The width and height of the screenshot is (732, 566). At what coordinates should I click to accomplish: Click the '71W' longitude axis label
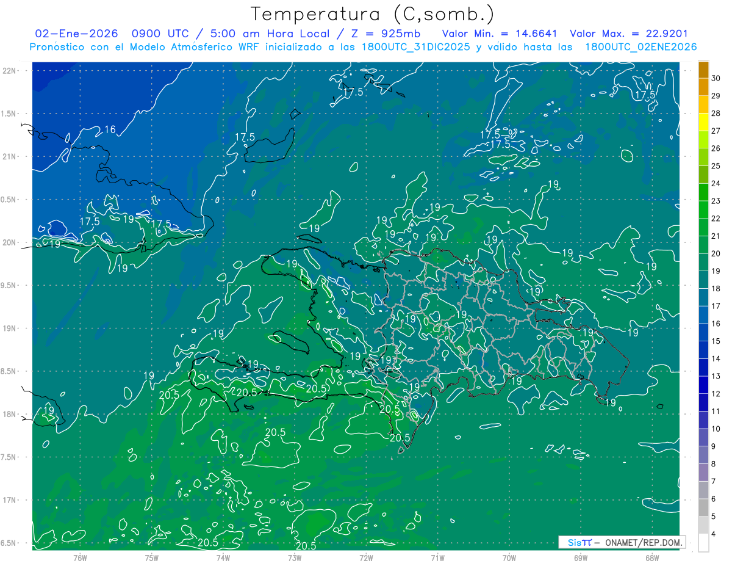pyautogui.click(x=437, y=558)
